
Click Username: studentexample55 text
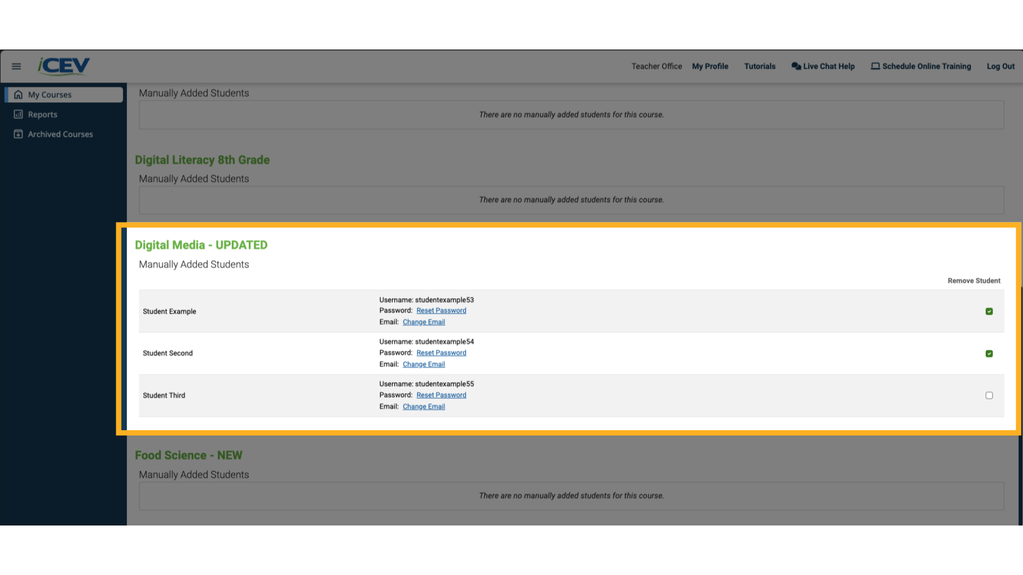tap(426, 384)
